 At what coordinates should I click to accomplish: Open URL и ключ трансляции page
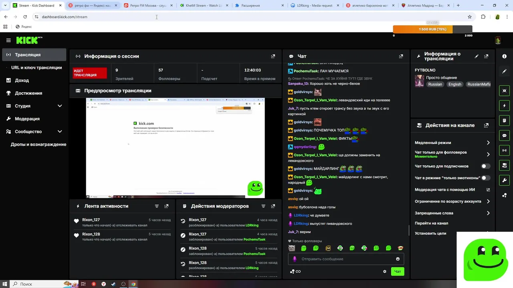[36, 68]
